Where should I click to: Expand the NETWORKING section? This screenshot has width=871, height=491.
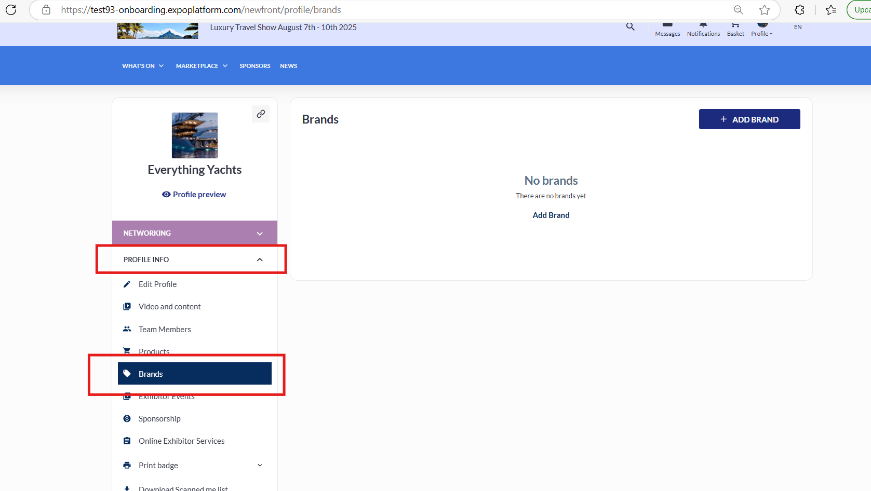(260, 234)
